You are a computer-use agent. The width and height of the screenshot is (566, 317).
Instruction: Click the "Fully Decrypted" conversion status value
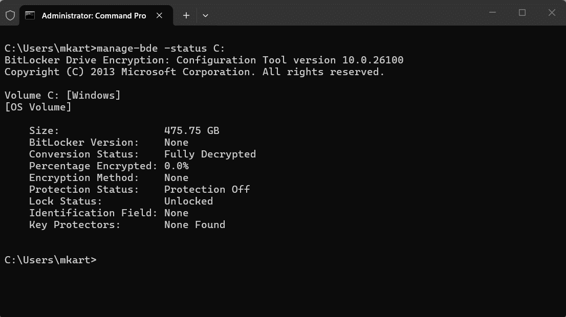point(210,154)
